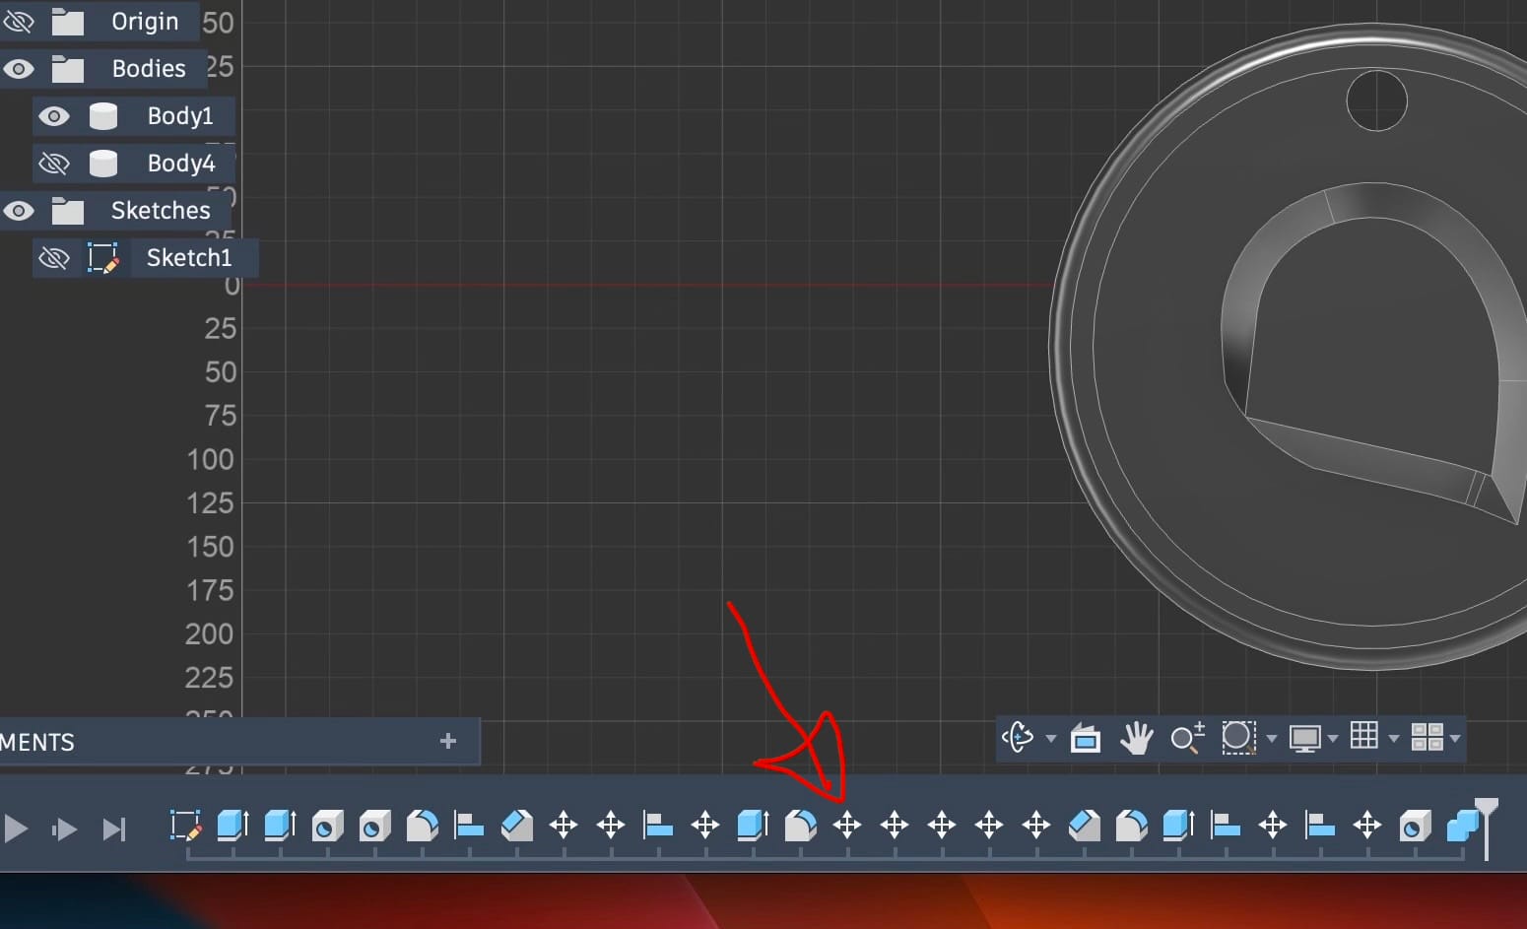This screenshot has height=929, width=1527.
Task: Select the Orbit navigation tool
Action: pos(1018,737)
